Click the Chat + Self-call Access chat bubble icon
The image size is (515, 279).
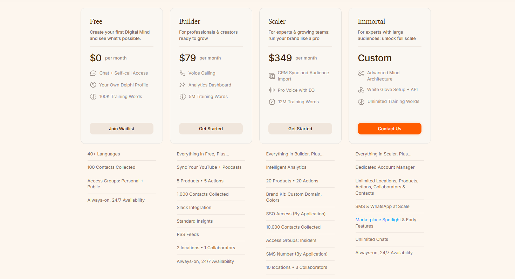point(93,73)
